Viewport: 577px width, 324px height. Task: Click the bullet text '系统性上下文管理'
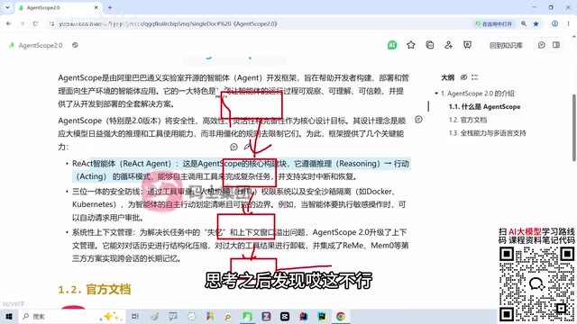(x=102, y=232)
